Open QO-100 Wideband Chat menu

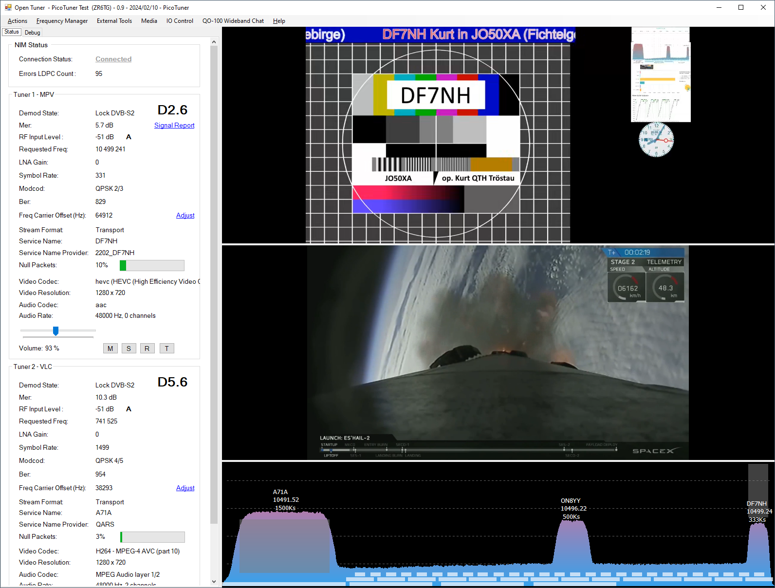[x=233, y=21]
